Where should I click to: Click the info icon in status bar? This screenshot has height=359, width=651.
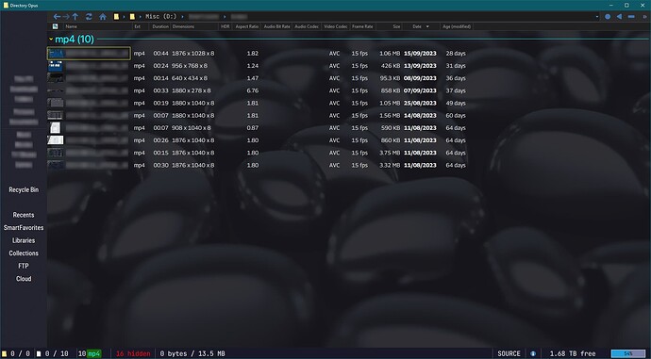tap(533, 353)
